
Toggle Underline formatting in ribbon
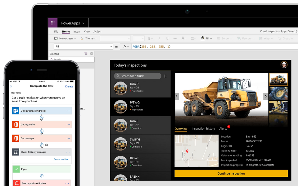(167, 38)
